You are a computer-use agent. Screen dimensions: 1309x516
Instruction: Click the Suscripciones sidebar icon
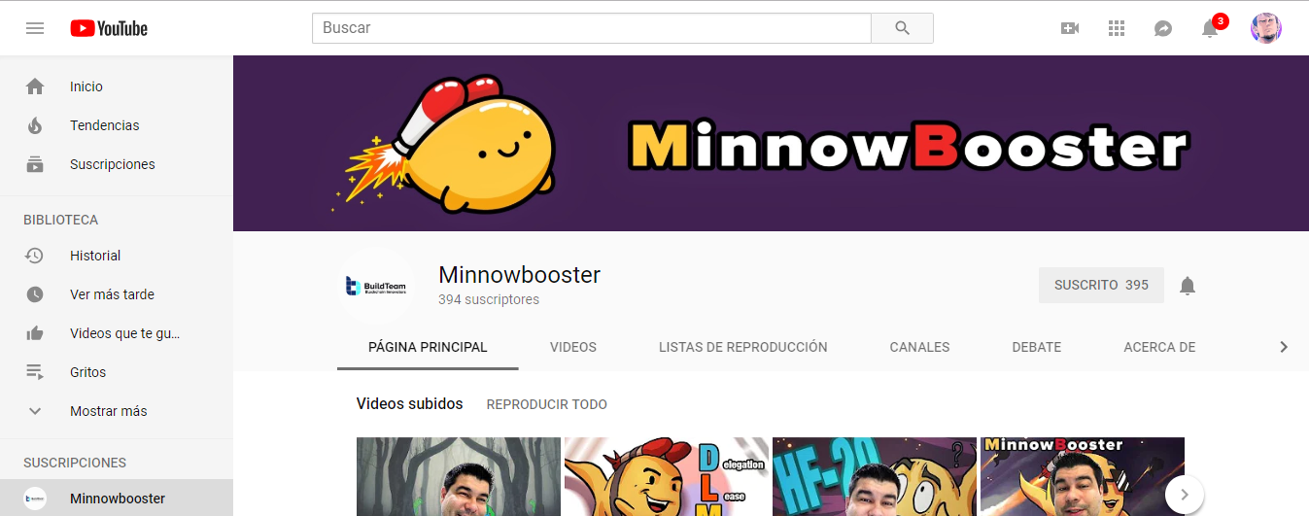(35, 164)
